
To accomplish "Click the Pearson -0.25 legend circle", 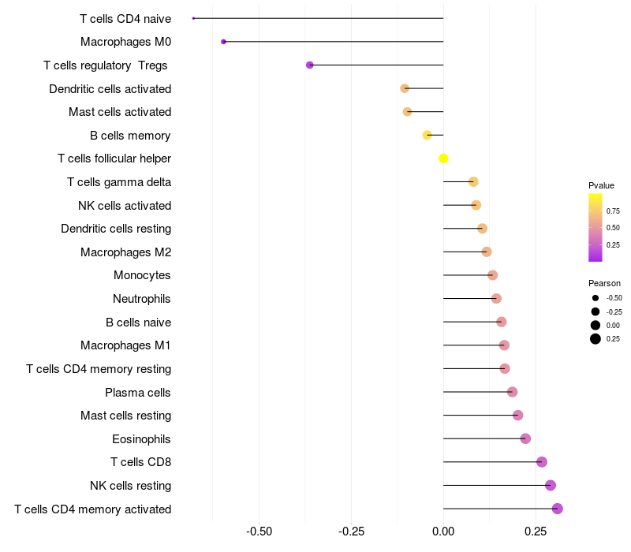I will tap(596, 311).
